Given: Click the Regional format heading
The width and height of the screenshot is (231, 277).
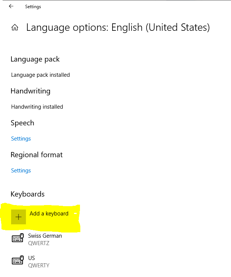Looking at the screenshot, I should (37, 155).
